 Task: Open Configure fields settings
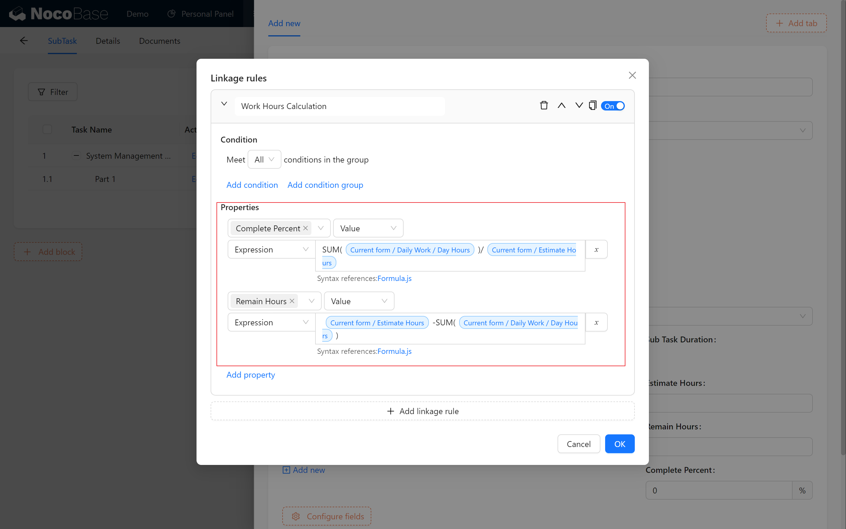point(327,516)
